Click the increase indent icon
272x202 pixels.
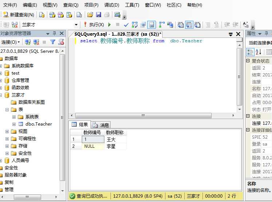coord(235,25)
